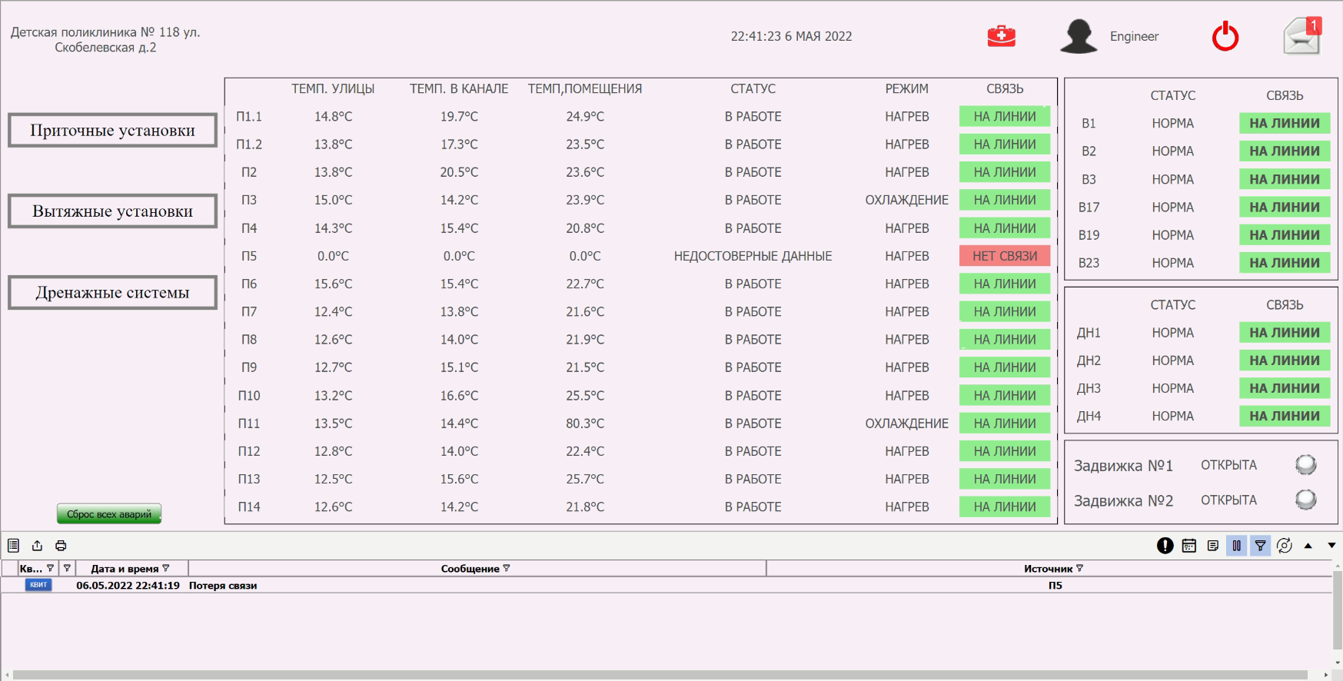
Task: Open the Источник column filter
Action: coord(1080,568)
